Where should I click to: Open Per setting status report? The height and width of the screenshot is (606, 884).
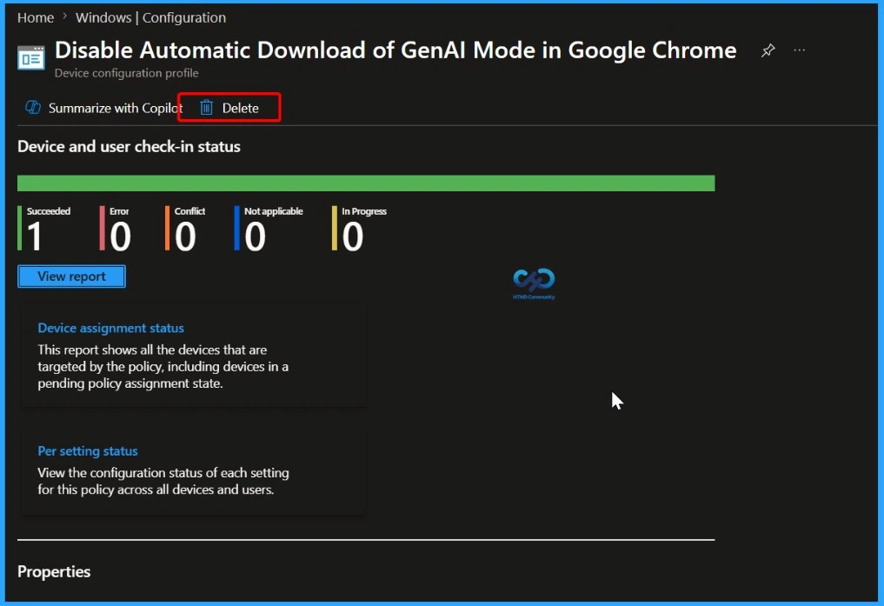(88, 451)
